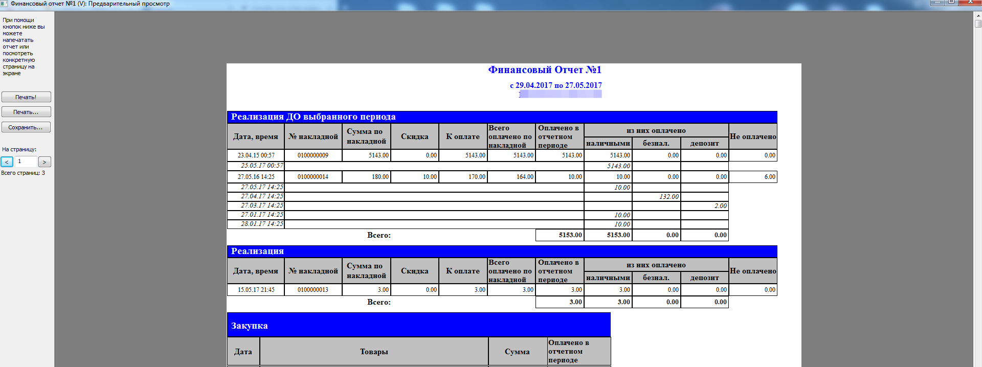Click 'Всего страниц: 3' label
Screen dimensions: 982x367
point(23,173)
